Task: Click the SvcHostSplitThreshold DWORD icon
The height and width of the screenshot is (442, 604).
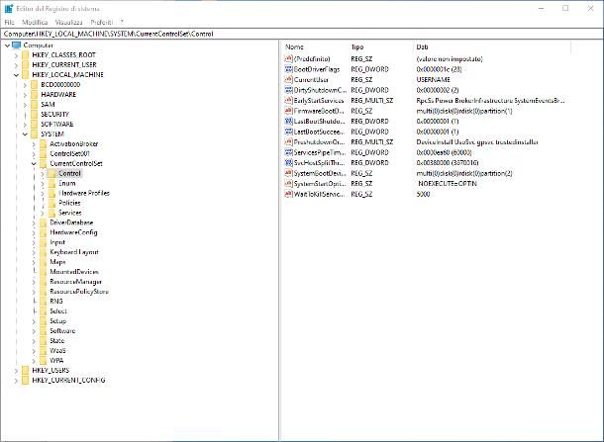Action: pos(287,162)
